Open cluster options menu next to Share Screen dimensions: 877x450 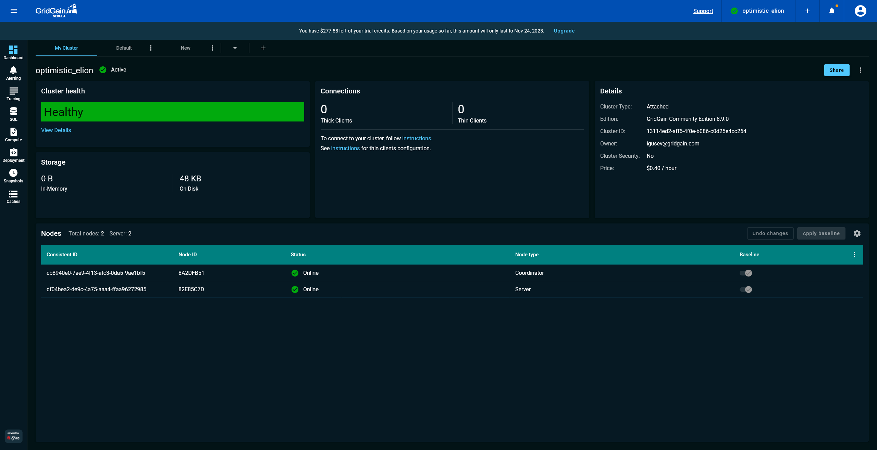(861, 70)
